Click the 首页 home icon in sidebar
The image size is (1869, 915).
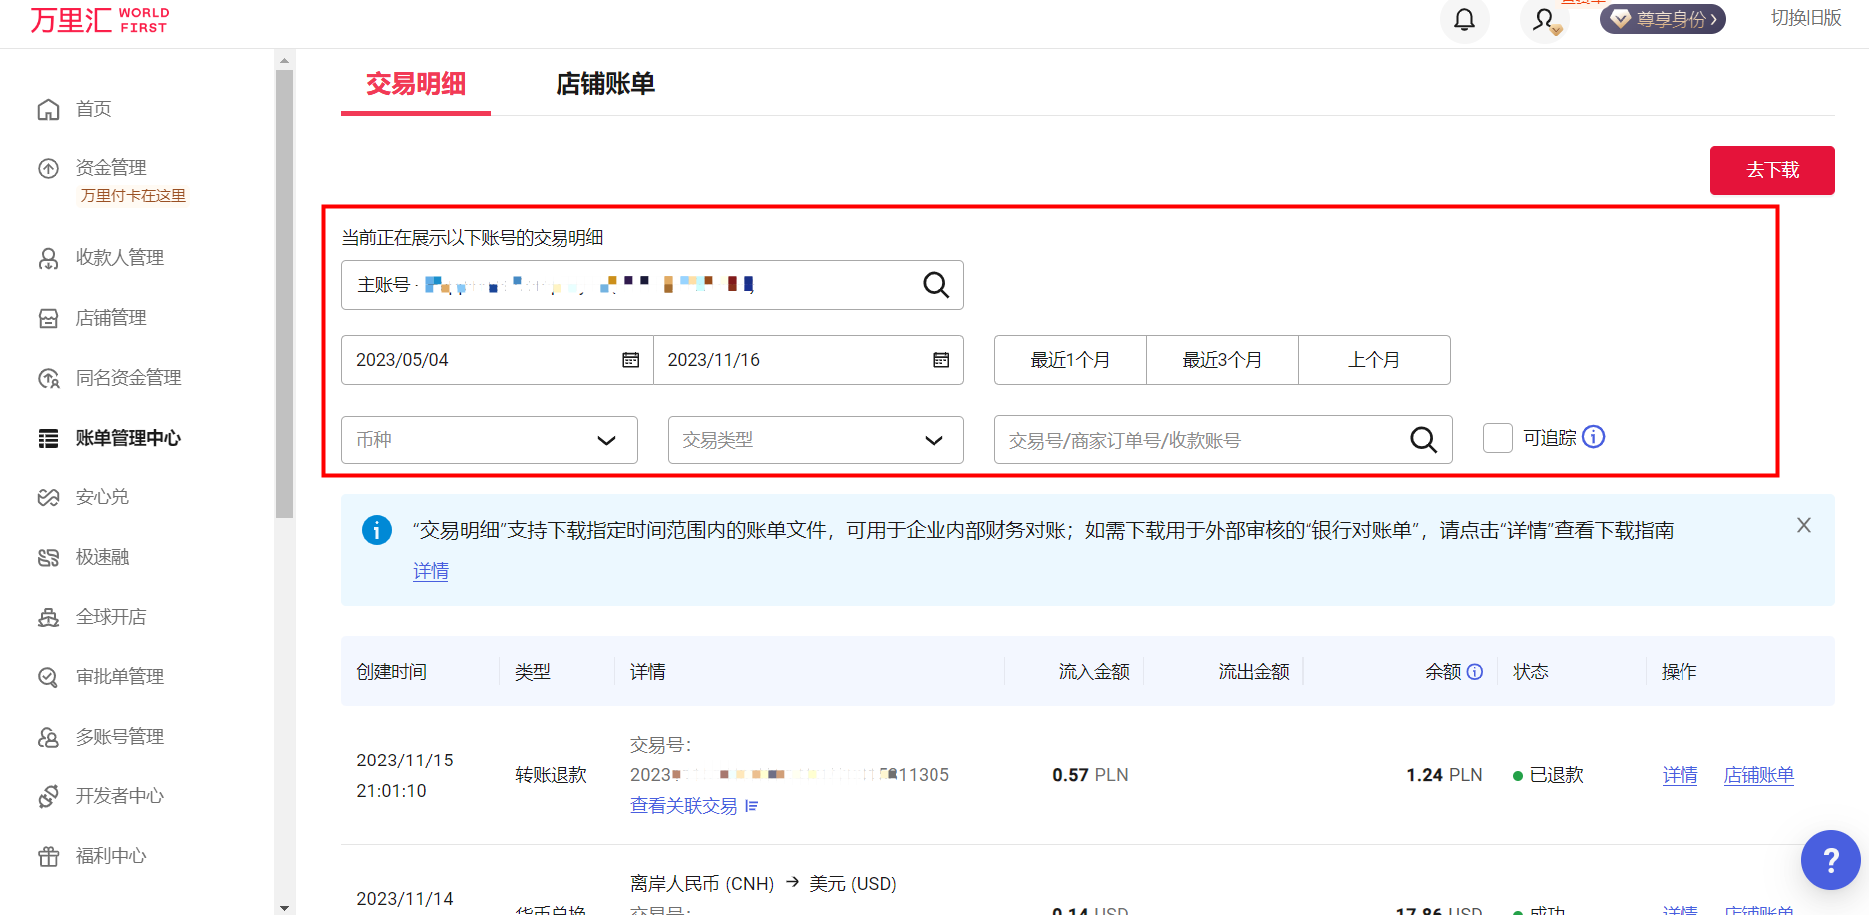point(48,108)
